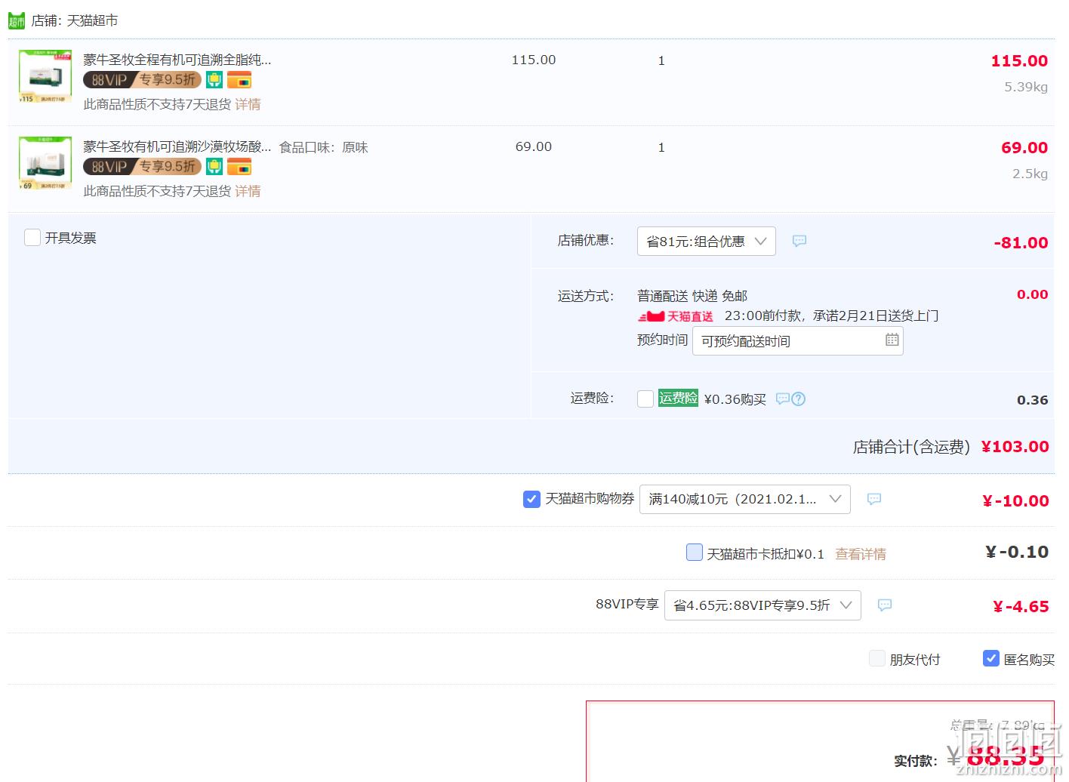Click the ¥-4.65 88VIP discount amount
1069x782 pixels.
coord(1021,607)
